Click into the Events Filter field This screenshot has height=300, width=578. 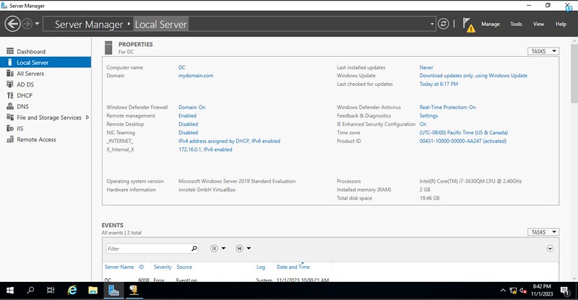(x=148, y=249)
